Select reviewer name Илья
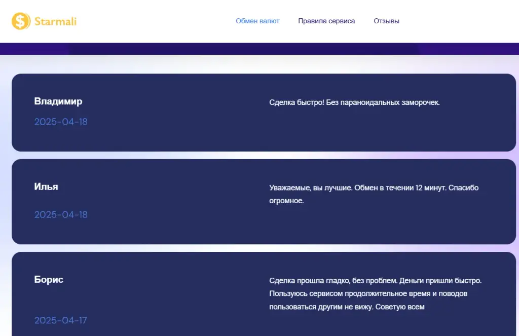This screenshot has width=519, height=336. pos(46,186)
